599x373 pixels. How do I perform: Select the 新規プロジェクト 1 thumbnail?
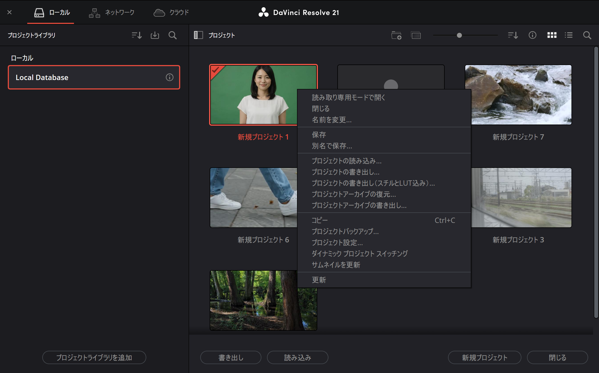tap(253, 95)
